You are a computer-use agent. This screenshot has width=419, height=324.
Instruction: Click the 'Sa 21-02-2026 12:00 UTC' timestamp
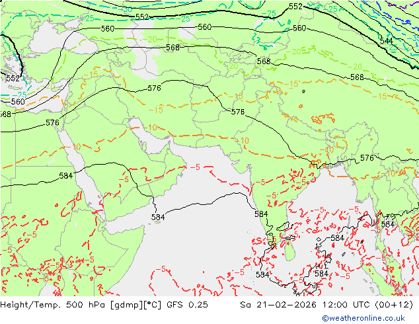pos(305,305)
